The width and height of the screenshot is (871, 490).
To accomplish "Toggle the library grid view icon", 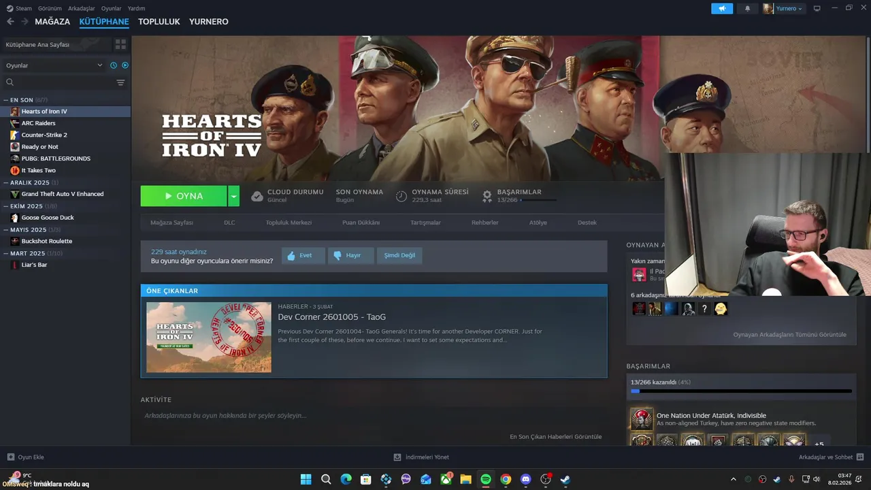I will click(x=121, y=44).
